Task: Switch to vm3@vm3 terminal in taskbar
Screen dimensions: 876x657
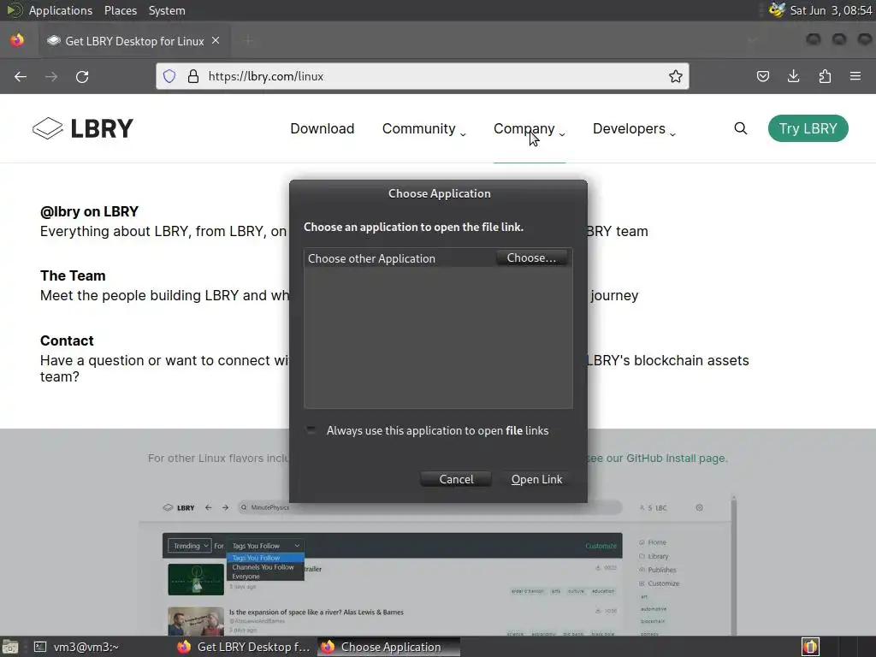Action: pyautogui.click(x=76, y=647)
